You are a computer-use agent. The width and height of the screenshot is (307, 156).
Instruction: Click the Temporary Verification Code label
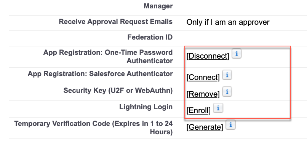tap(93, 128)
